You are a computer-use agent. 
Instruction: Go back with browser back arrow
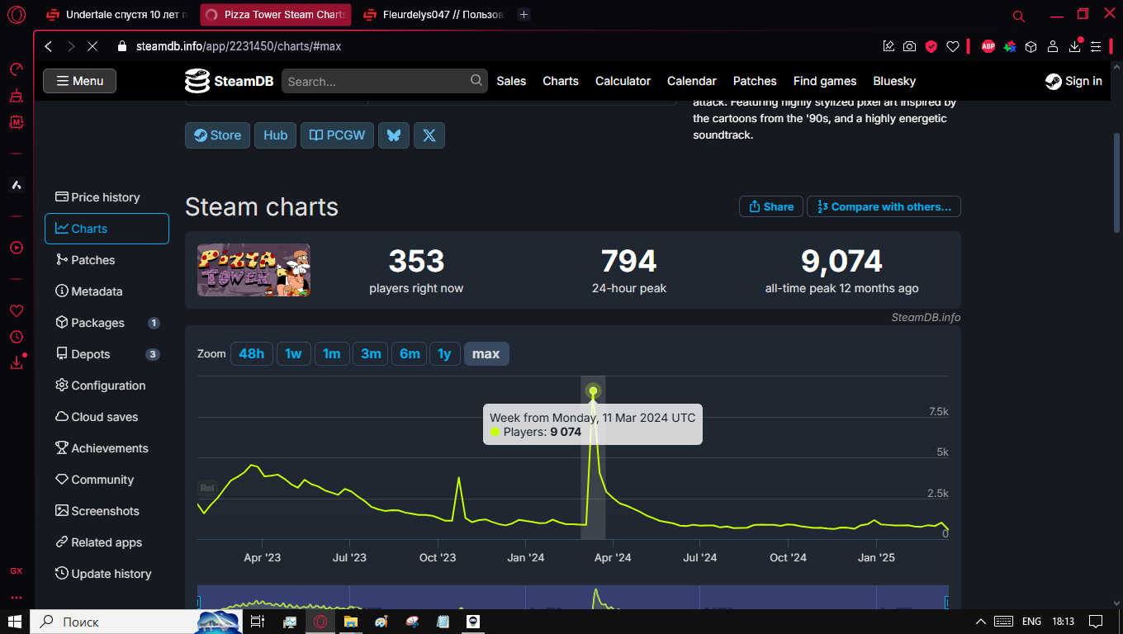[49, 46]
